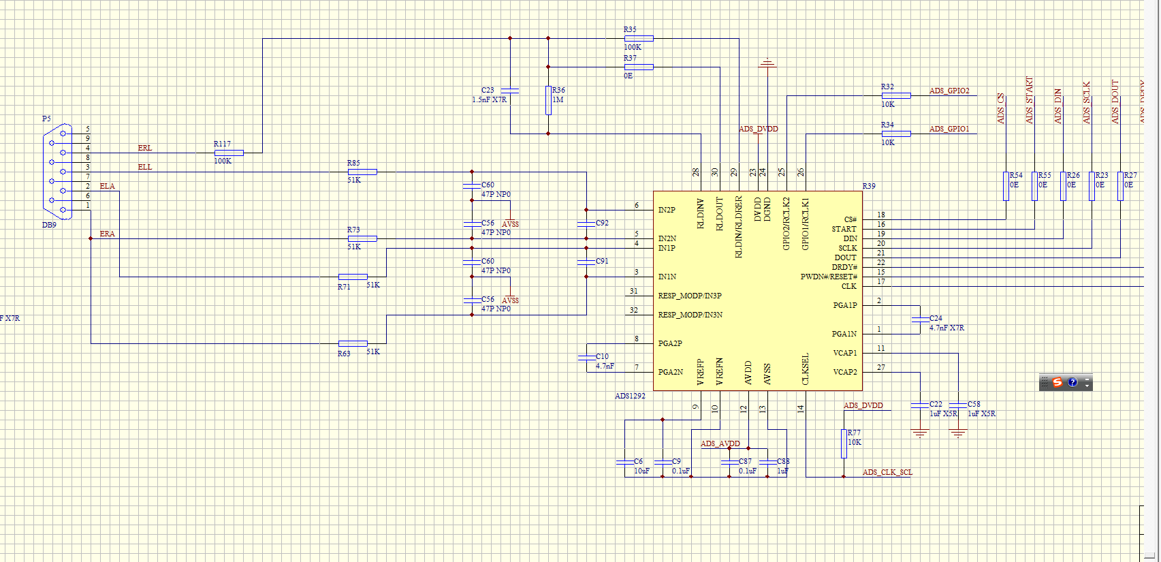Select the DB9 connector P5 symbol
The height and width of the screenshot is (562, 1161).
click(x=58, y=172)
